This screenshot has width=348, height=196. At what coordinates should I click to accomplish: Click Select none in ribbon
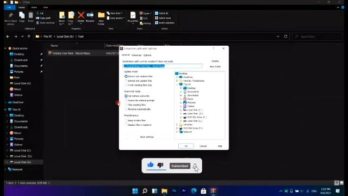click(x=163, y=18)
